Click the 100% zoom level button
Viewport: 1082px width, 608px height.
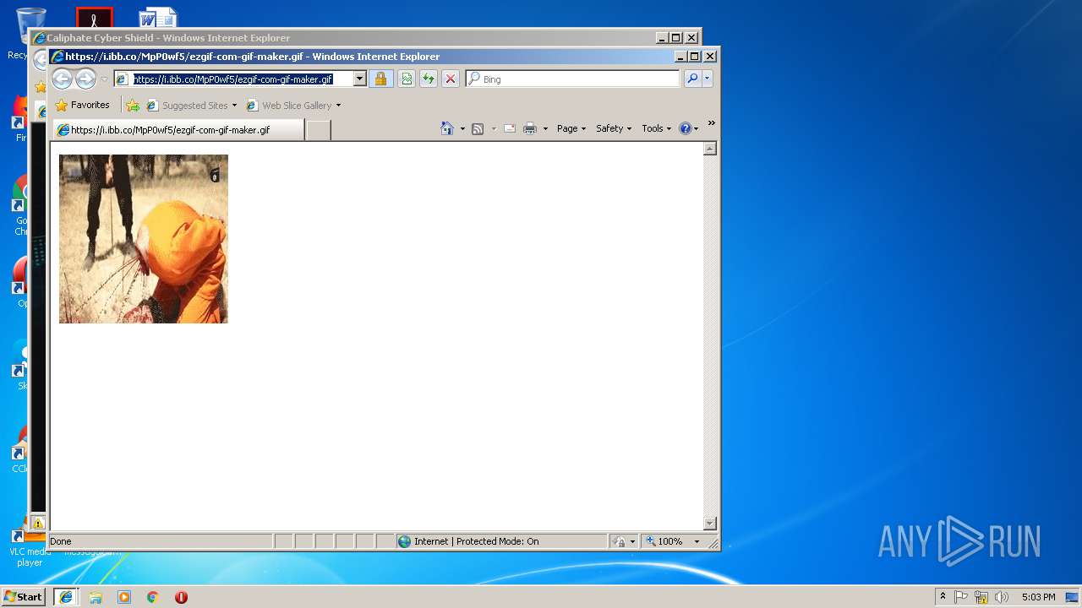point(665,541)
